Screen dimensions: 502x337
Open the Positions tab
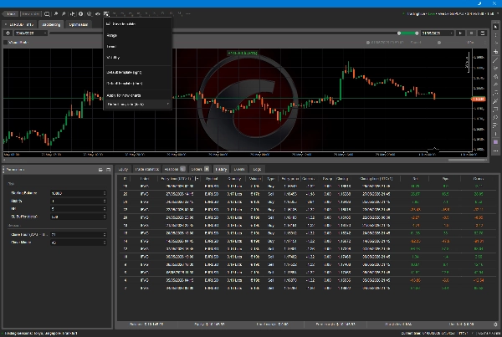tap(175, 169)
